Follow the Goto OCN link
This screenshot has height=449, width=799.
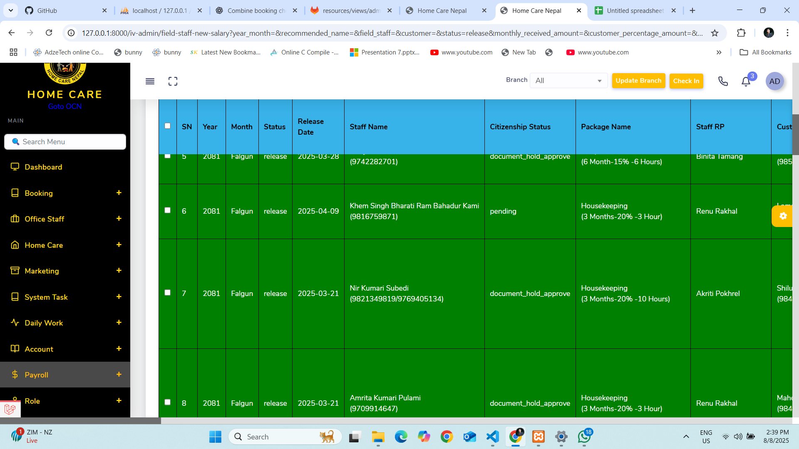coord(65,106)
